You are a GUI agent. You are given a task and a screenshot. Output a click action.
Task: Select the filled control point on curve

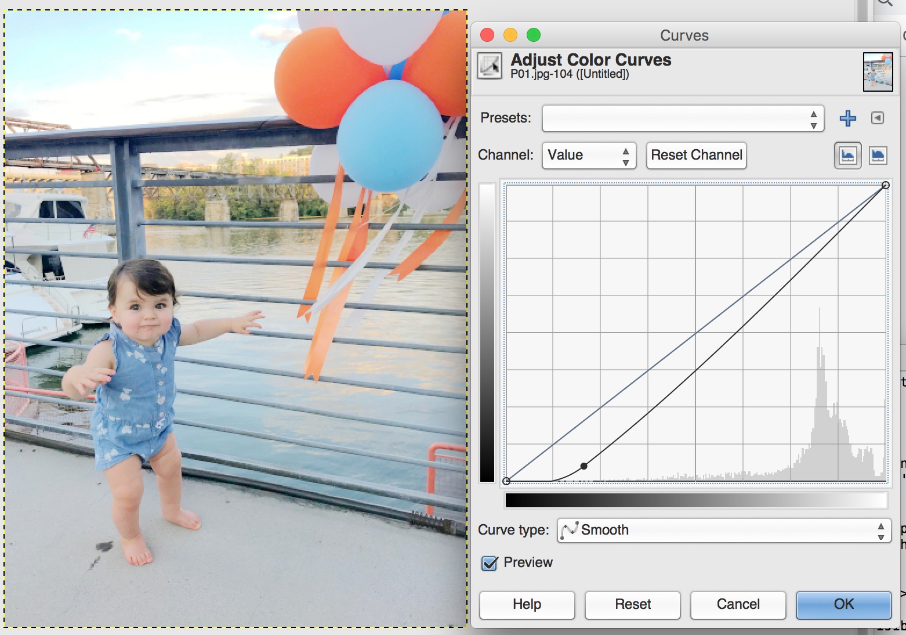coord(584,466)
